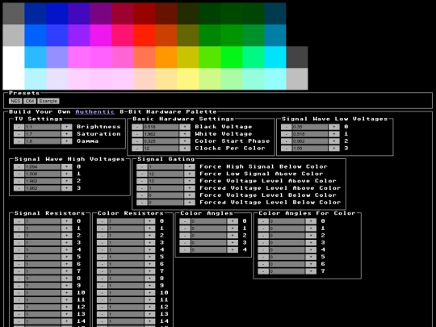Decrease Color Resistor 12 value
The width and height of the screenshot is (436, 327).
[x=102, y=307]
